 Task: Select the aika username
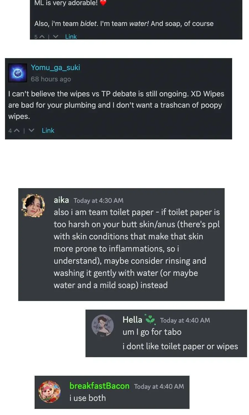61,200
